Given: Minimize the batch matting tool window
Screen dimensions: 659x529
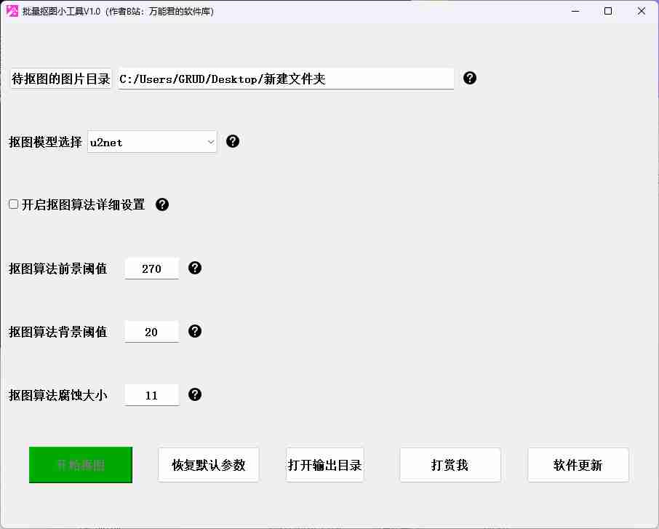Looking at the screenshot, I should pyautogui.click(x=574, y=11).
